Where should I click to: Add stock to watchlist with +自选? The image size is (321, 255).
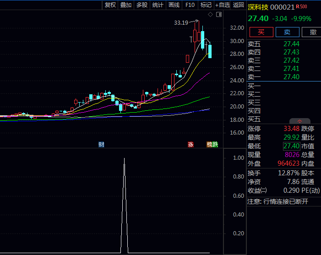coord(223,5)
